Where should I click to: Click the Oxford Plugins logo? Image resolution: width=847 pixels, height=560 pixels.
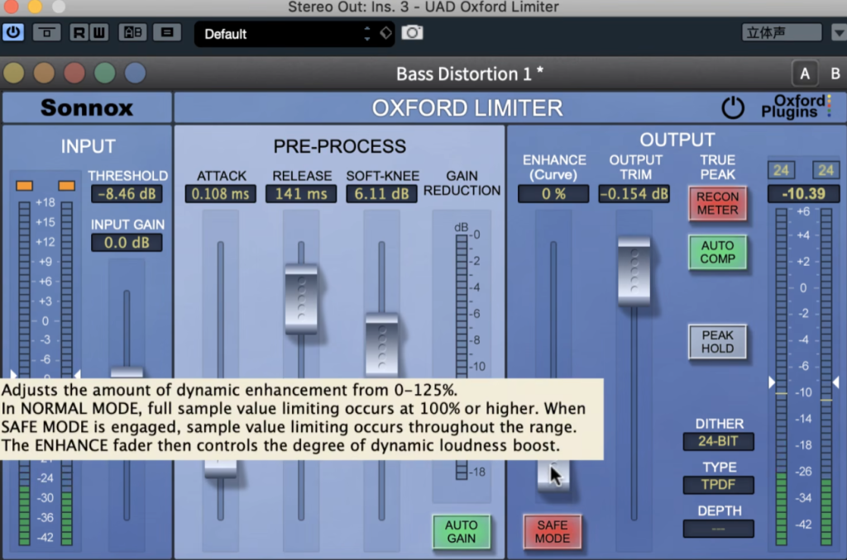point(795,107)
